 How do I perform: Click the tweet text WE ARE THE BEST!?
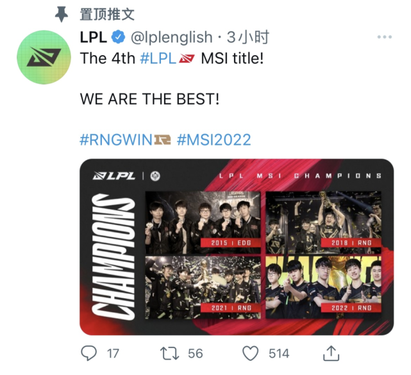[x=149, y=99]
